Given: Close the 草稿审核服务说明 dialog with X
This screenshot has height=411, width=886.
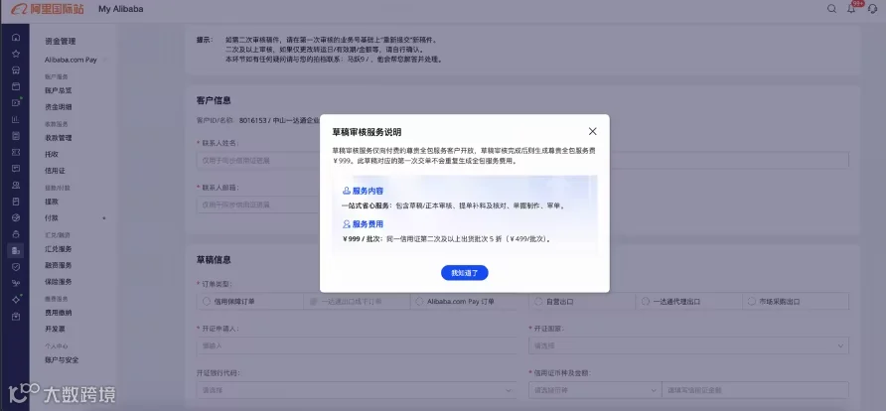Looking at the screenshot, I should click(592, 132).
